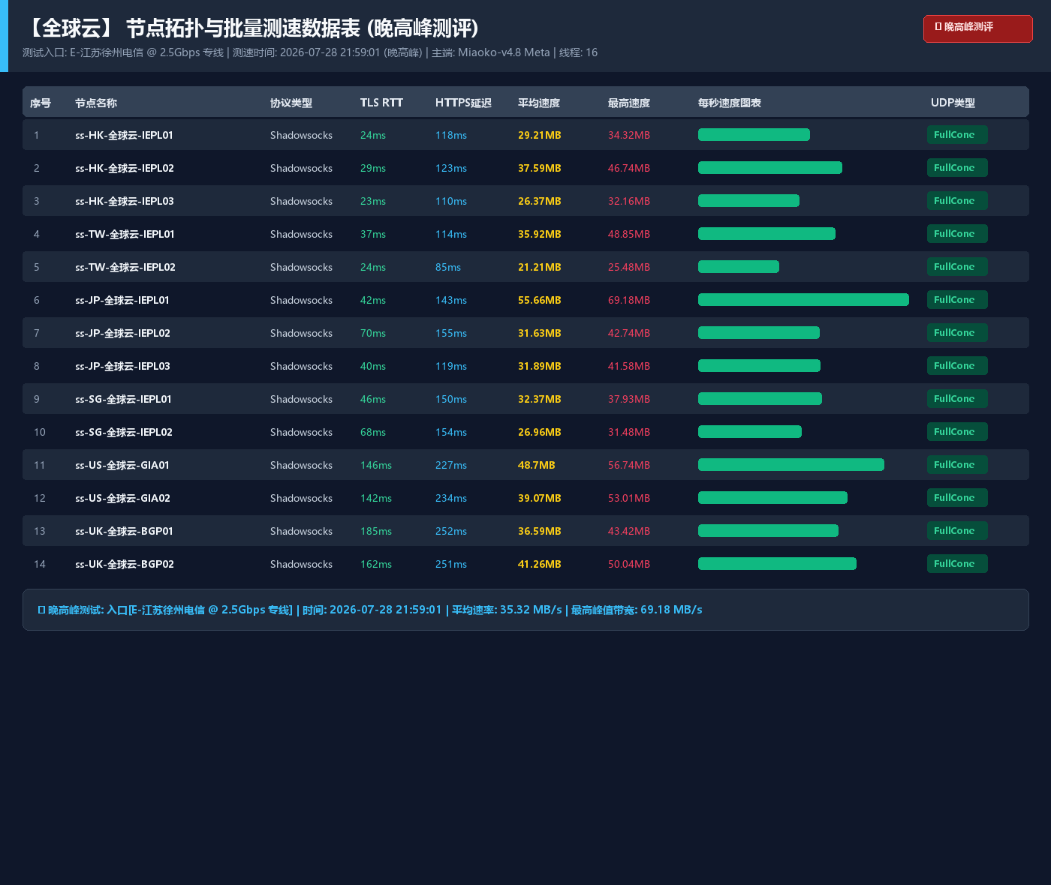This screenshot has width=1051, height=885.
Task: Click the 节点名称 column header
Action: click(x=96, y=103)
